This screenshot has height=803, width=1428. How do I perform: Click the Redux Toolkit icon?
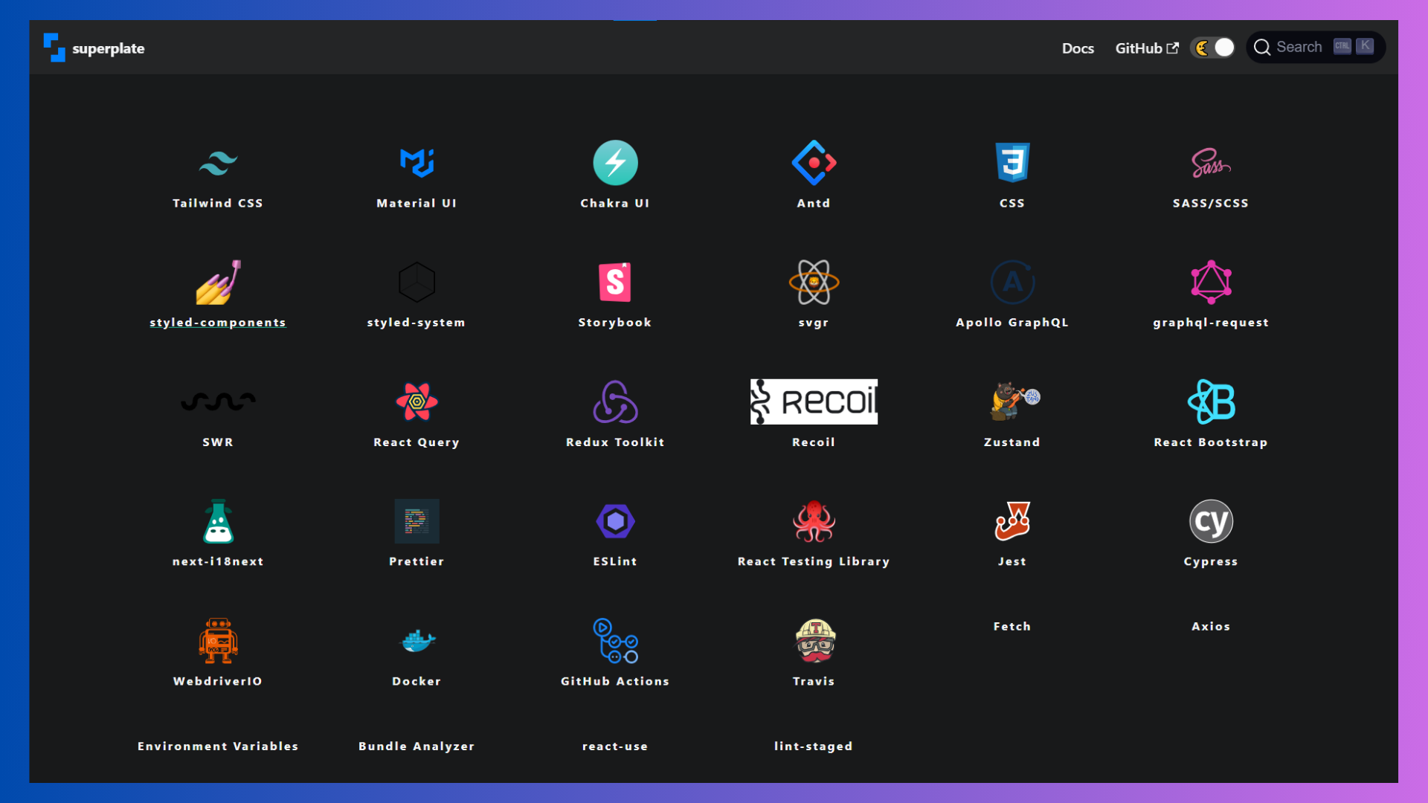tap(615, 402)
